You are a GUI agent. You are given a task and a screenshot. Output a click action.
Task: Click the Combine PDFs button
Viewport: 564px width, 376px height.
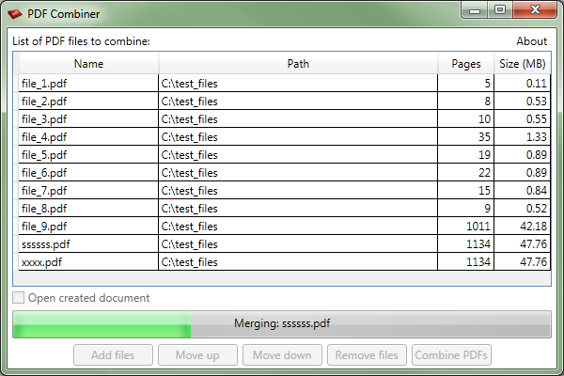tap(451, 355)
